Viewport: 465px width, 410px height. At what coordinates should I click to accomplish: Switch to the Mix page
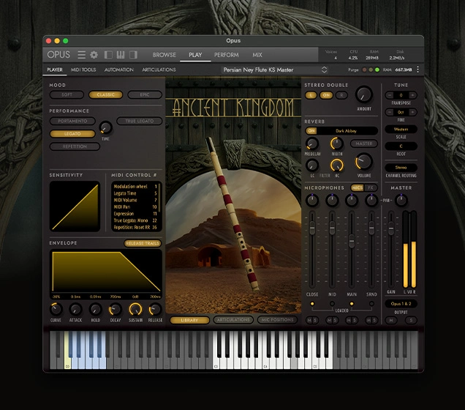(257, 55)
